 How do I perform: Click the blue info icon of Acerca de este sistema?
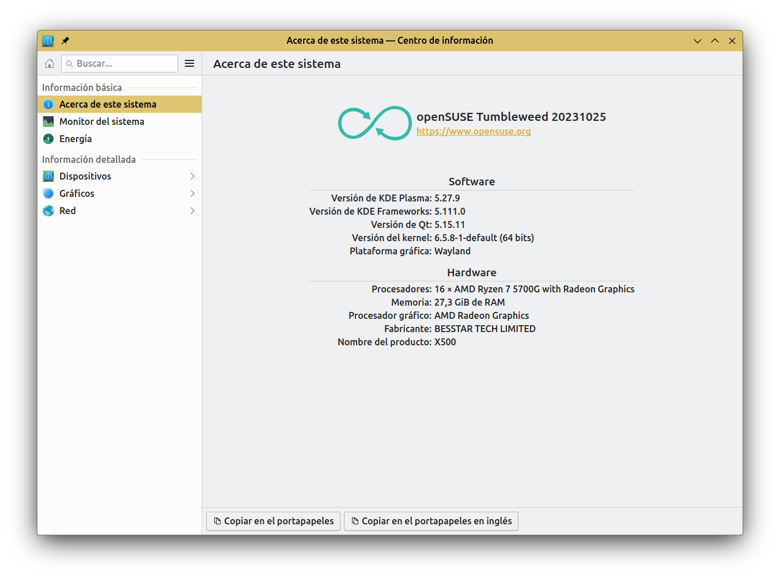point(48,104)
